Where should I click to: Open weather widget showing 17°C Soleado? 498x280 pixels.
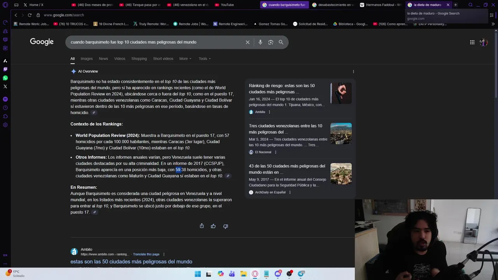pyautogui.click(x=15, y=274)
